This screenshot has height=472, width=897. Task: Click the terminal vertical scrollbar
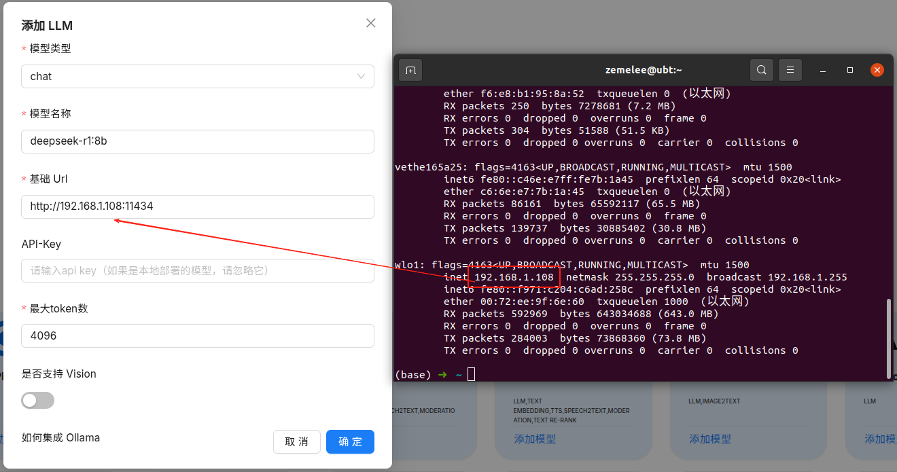(x=890, y=338)
